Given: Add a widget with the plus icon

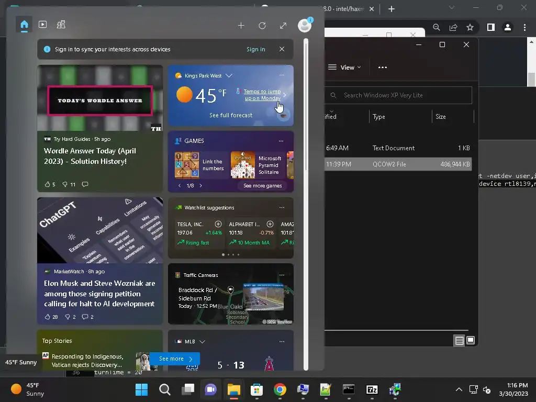Looking at the screenshot, I should pos(241,26).
